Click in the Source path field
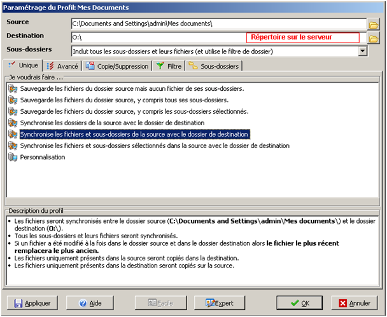 (218, 24)
